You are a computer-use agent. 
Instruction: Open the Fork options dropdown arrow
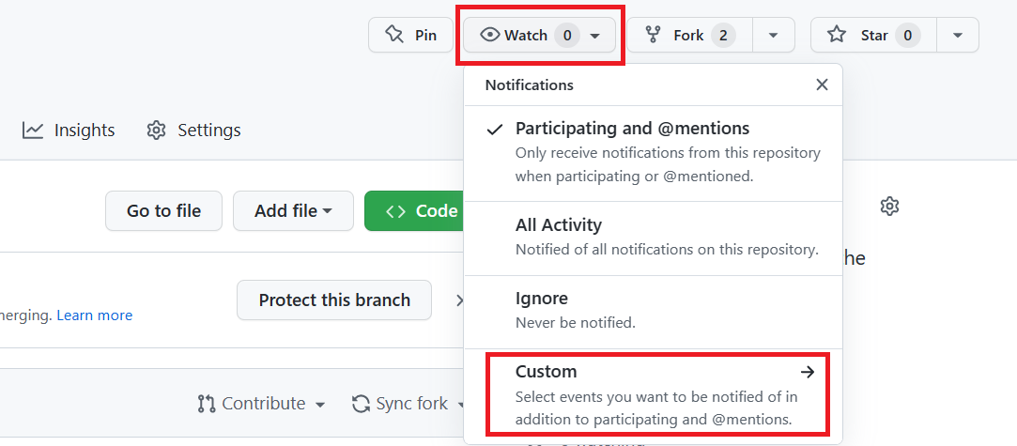(773, 36)
